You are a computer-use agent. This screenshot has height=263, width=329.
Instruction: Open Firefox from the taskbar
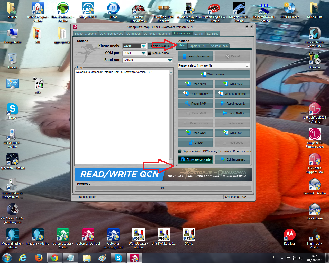pyautogui.click(x=39, y=258)
